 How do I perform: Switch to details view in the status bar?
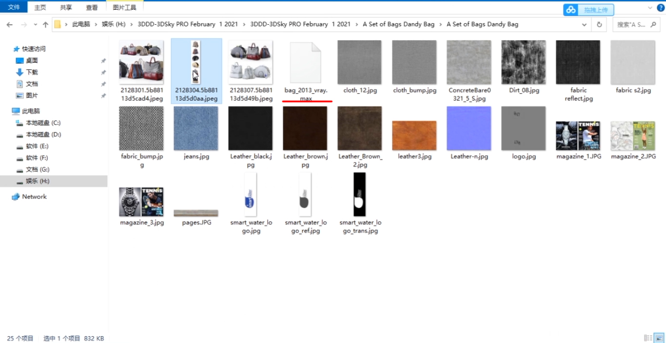pyautogui.click(x=648, y=338)
